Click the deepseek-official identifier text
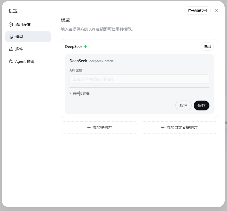This screenshot has width=227, height=211. pos(102,61)
